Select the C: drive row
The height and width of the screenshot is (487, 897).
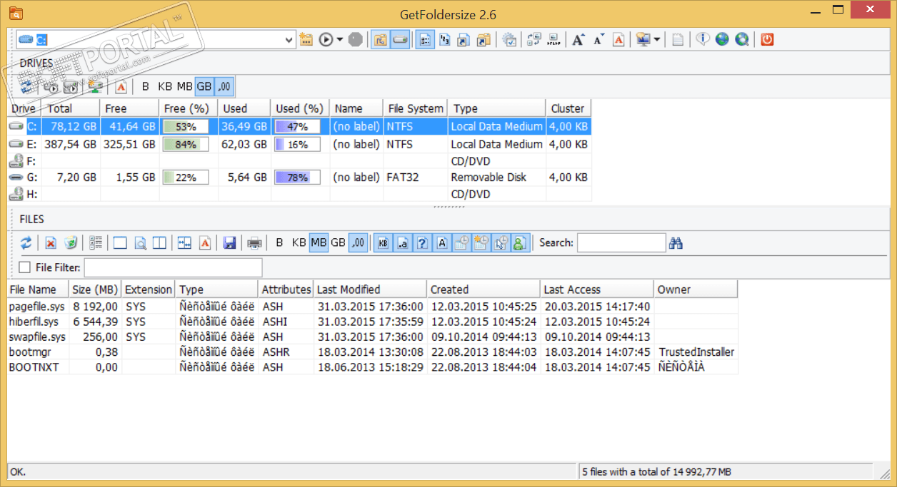click(x=299, y=126)
